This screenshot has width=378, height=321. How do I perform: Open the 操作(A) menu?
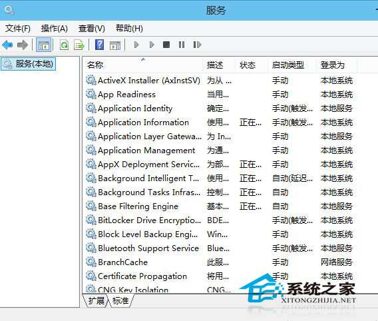[55, 29]
